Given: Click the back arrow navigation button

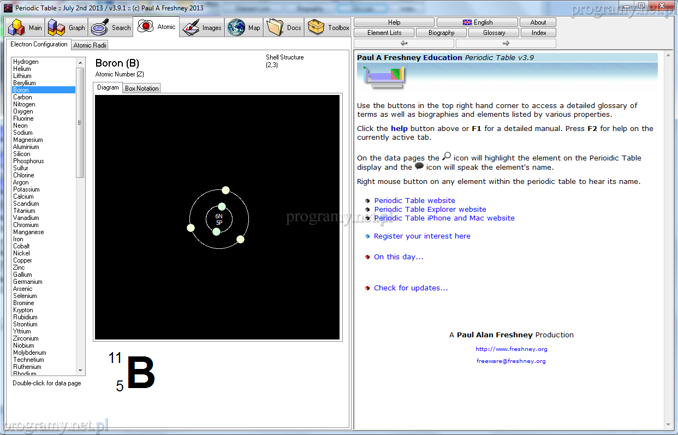Looking at the screenshot, I should pyautogui.click(x=404, y=43).
